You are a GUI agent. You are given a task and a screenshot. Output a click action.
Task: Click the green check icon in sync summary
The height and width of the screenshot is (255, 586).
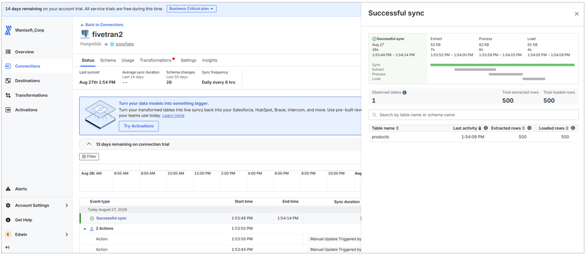(374, 39)
